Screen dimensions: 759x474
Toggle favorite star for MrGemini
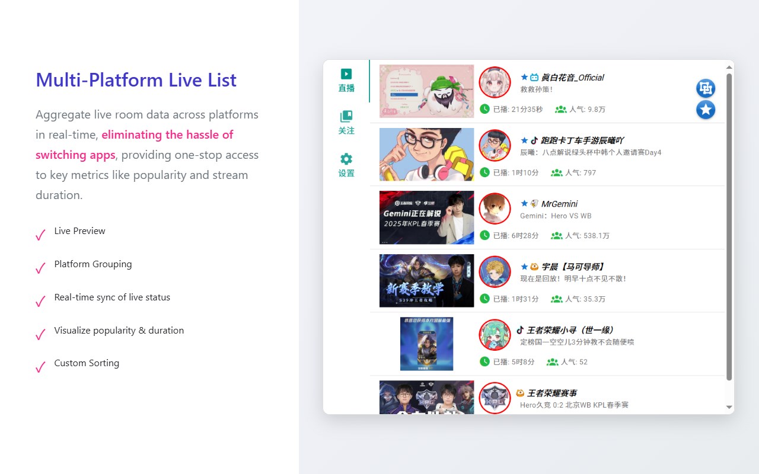(524, 203)
